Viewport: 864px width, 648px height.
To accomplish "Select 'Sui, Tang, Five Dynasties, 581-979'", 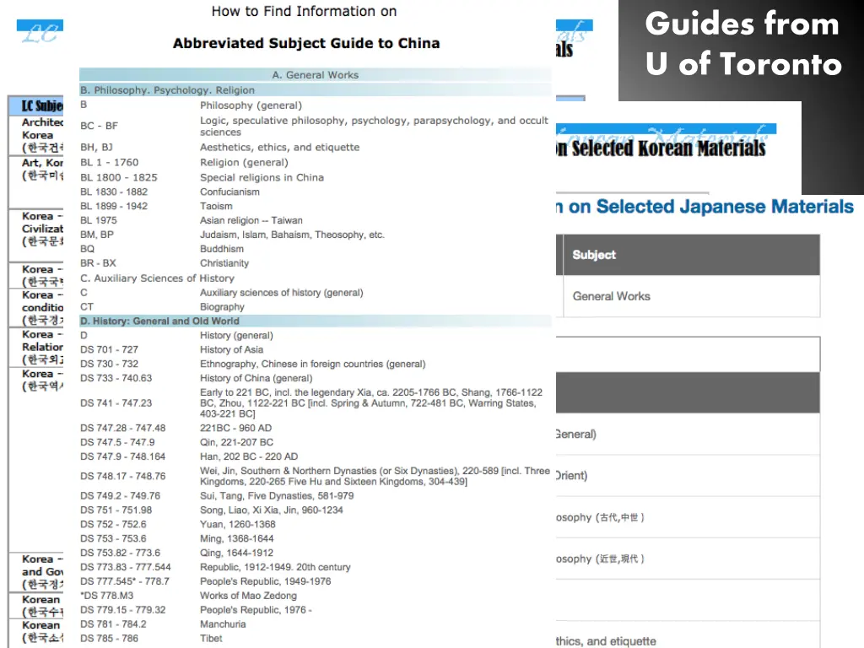I will (x=277, y=496).
